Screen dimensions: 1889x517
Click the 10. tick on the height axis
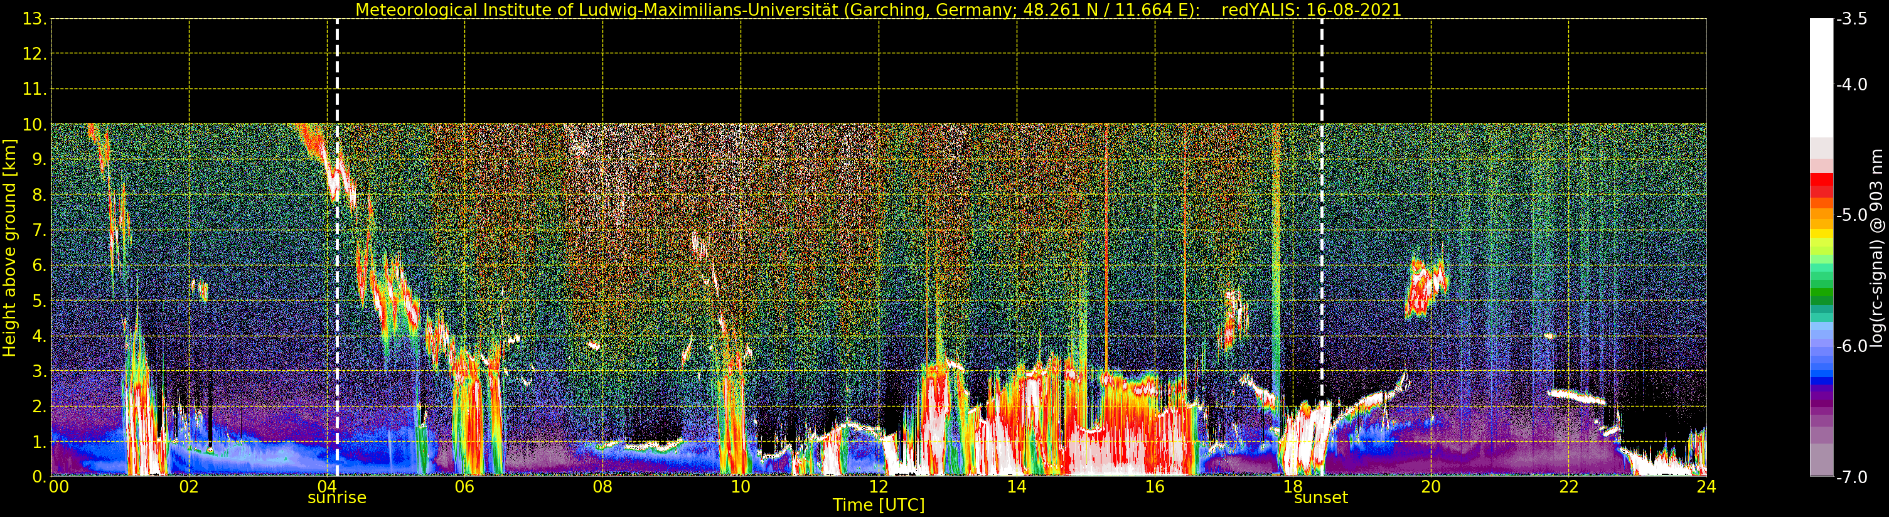coord(35,125)
